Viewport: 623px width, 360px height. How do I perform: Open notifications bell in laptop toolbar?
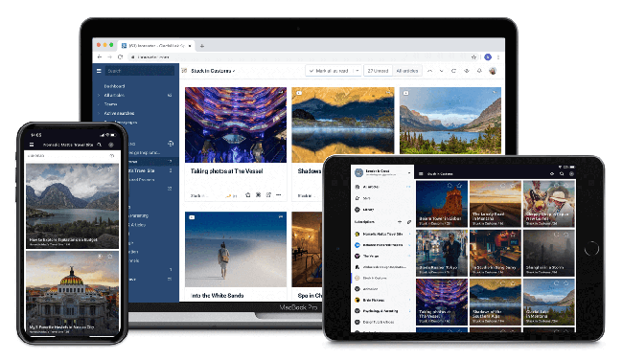click(x=479, y=71)
